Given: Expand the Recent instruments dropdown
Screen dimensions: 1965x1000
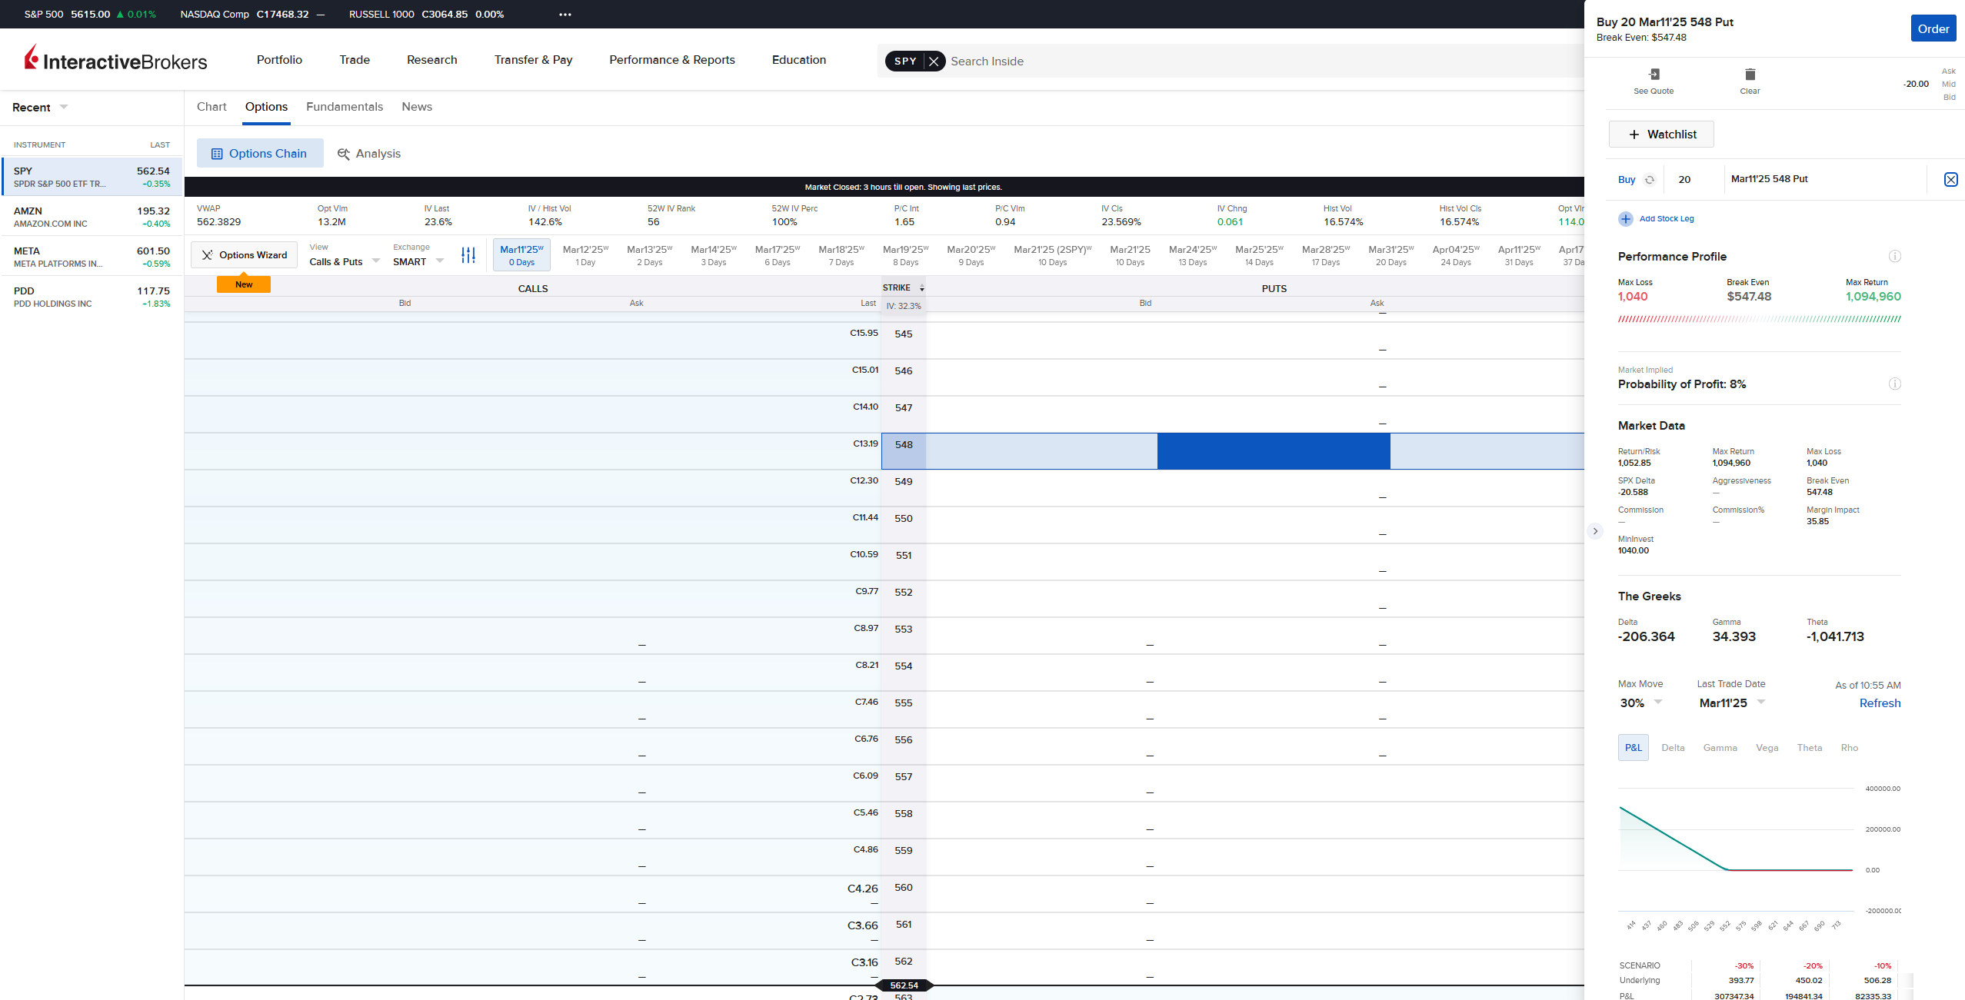Looking at the screenshot, I should coord(64,107).
